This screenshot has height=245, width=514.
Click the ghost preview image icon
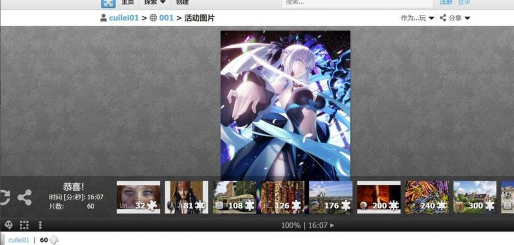pos(9,224)
